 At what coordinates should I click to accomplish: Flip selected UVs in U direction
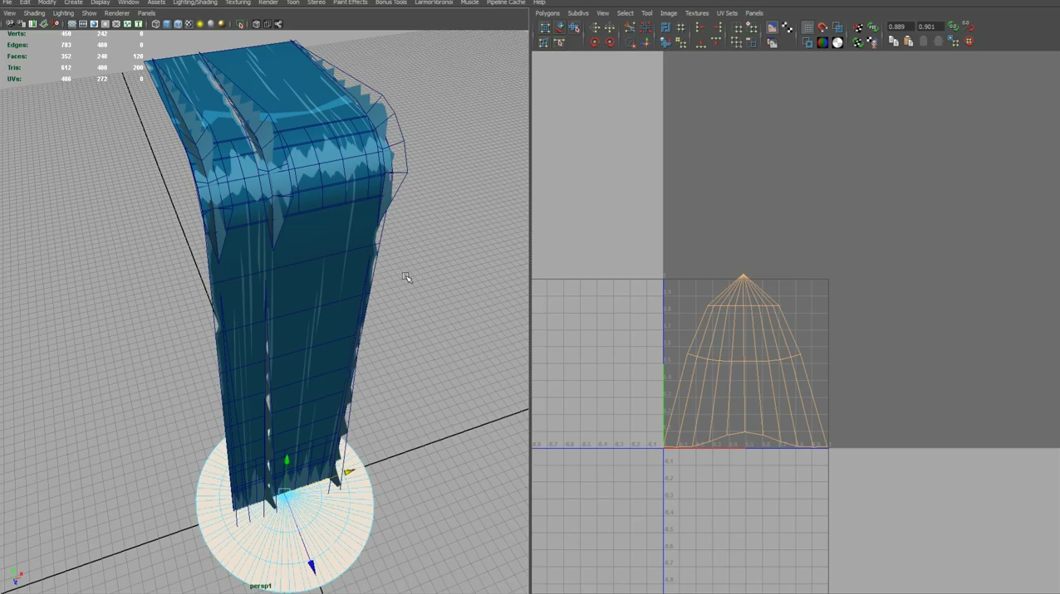click(595, 27)
